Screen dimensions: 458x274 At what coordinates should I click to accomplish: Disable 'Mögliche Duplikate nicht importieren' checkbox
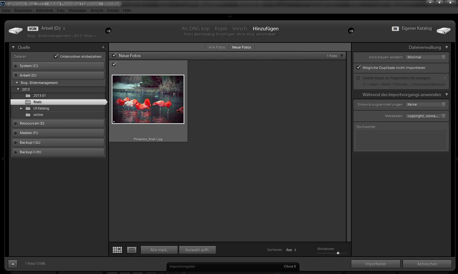coord(358,68)
